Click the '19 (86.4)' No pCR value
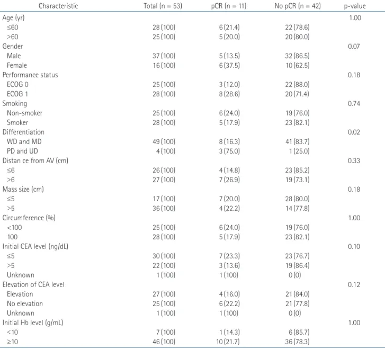The image size is (385, 349). (x=297, y=265)
